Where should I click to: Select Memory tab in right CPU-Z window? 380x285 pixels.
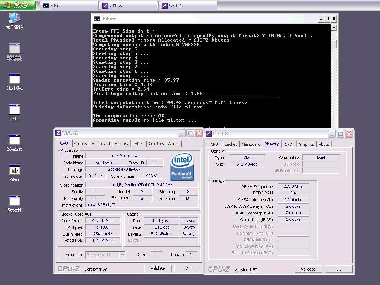[272, 144]
